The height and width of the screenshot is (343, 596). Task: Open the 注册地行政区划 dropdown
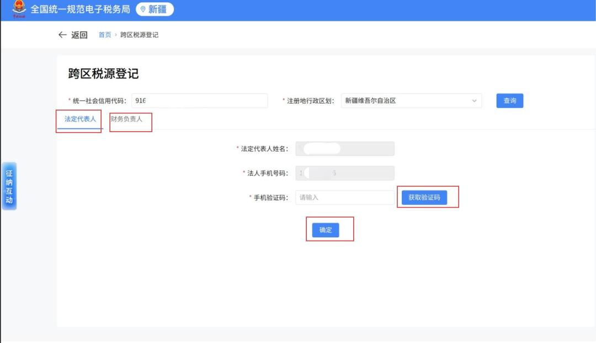coord(411,101)
